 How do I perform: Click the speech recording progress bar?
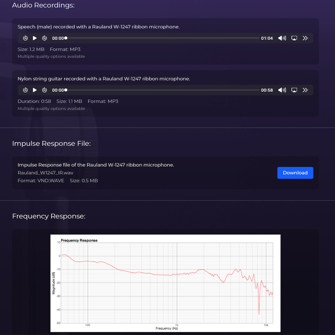coord(163,38)
